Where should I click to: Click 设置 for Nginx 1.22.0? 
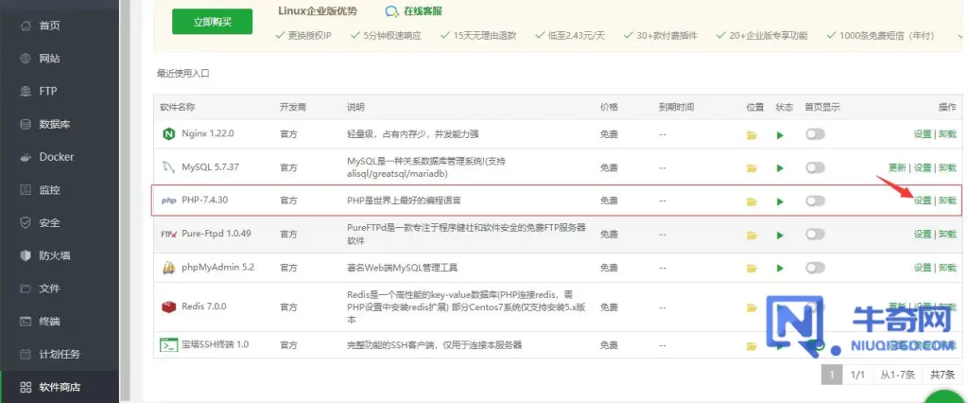[923, 134]
